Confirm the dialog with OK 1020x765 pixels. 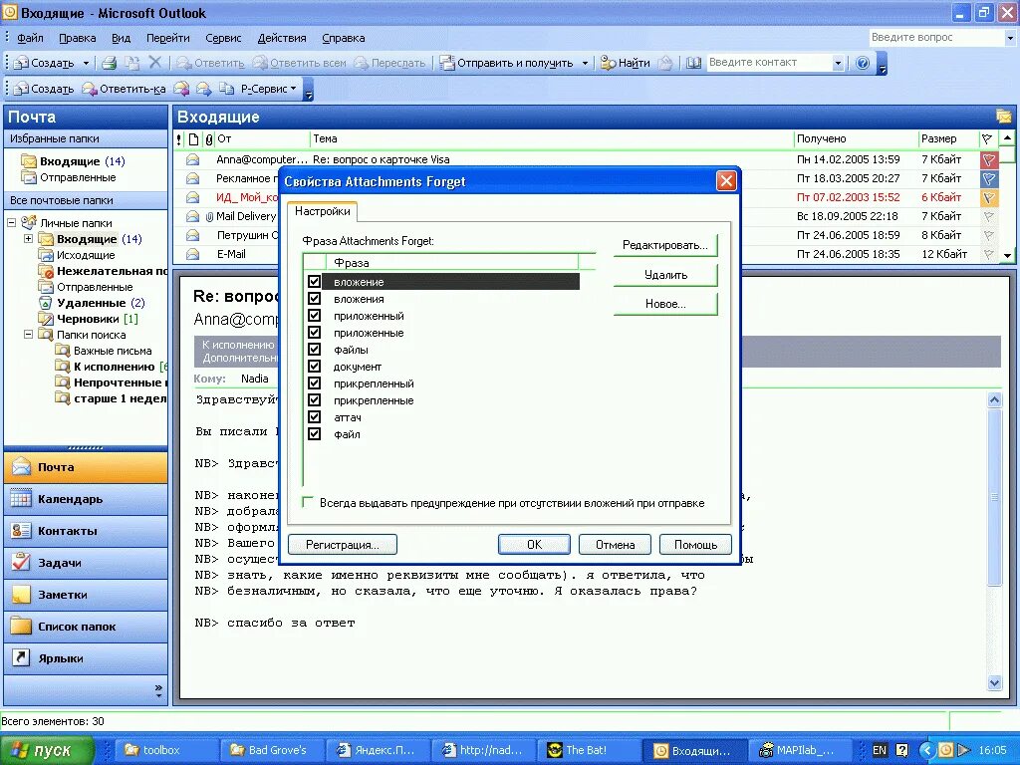click(534, 545)
